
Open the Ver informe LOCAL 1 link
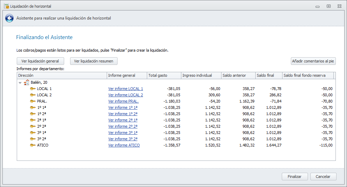coord(126,89)
